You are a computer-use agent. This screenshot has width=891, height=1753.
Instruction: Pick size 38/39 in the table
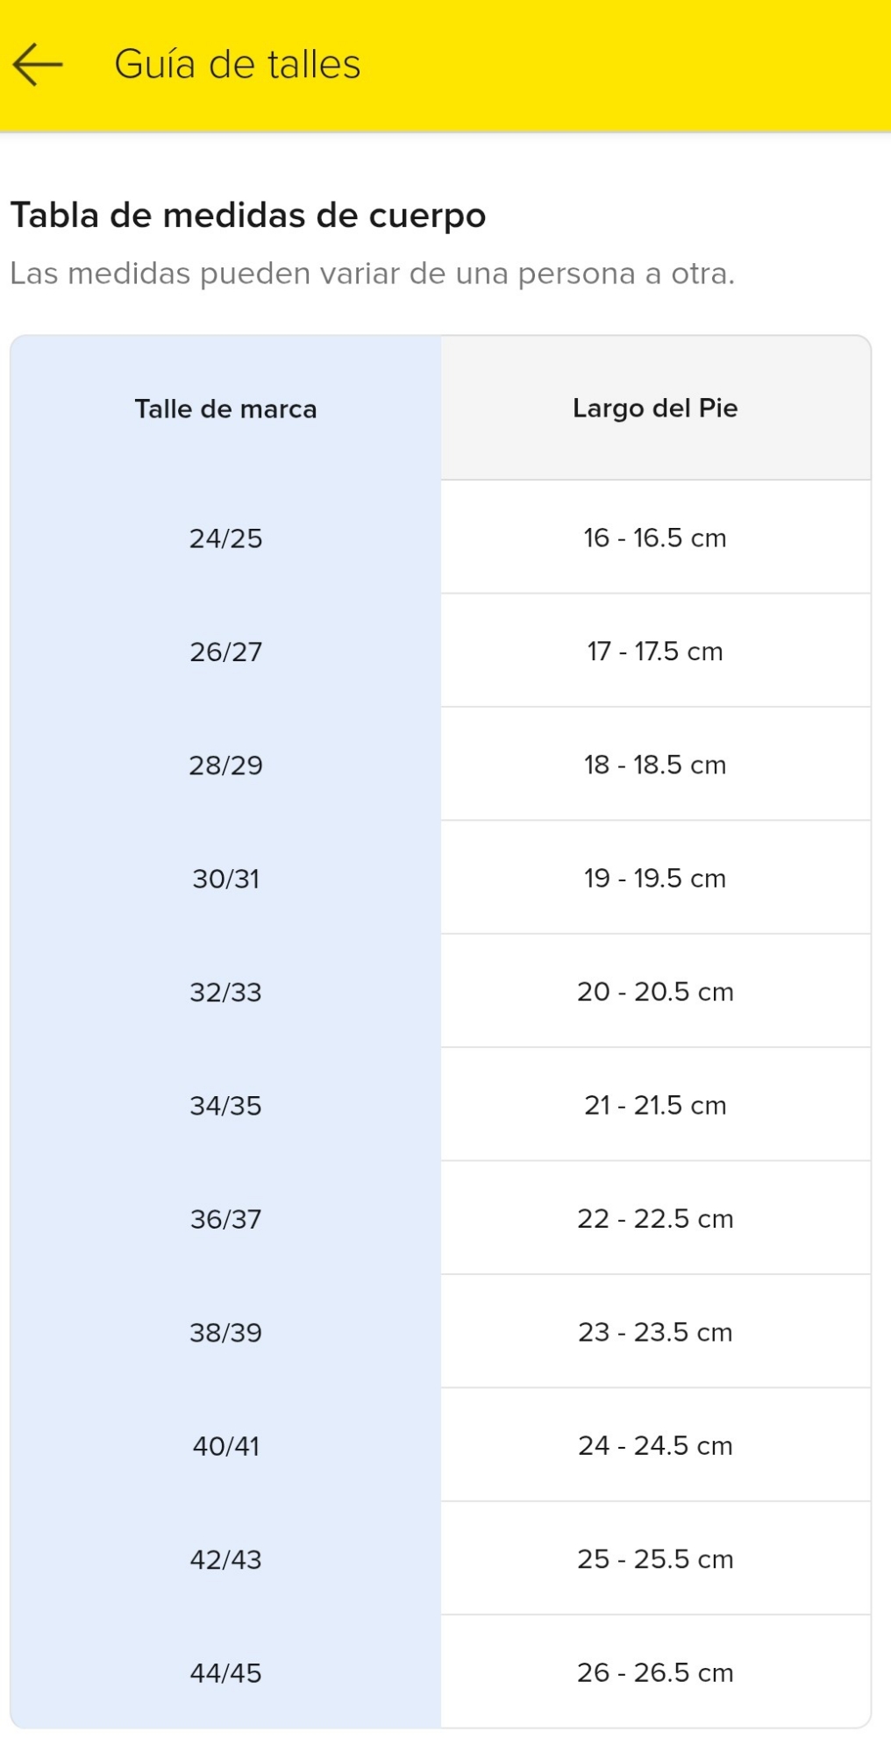[225, 1333]
